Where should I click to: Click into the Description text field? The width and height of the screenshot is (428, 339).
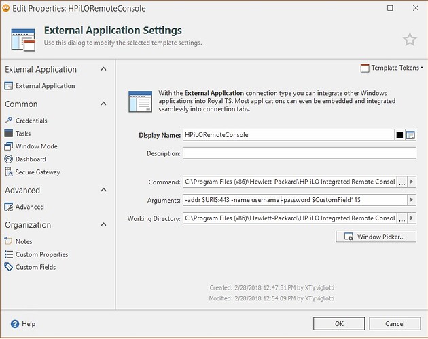[299, 153]
